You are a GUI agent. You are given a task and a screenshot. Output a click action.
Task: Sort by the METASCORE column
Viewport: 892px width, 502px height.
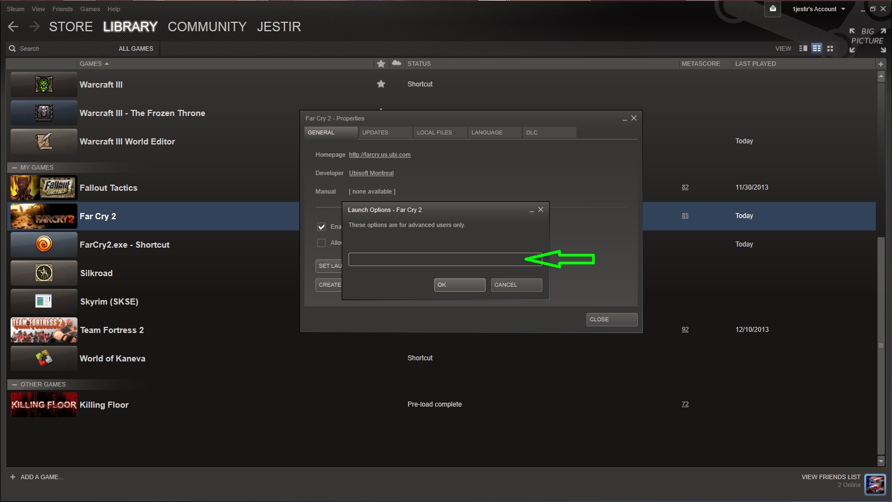pos(701,64)
